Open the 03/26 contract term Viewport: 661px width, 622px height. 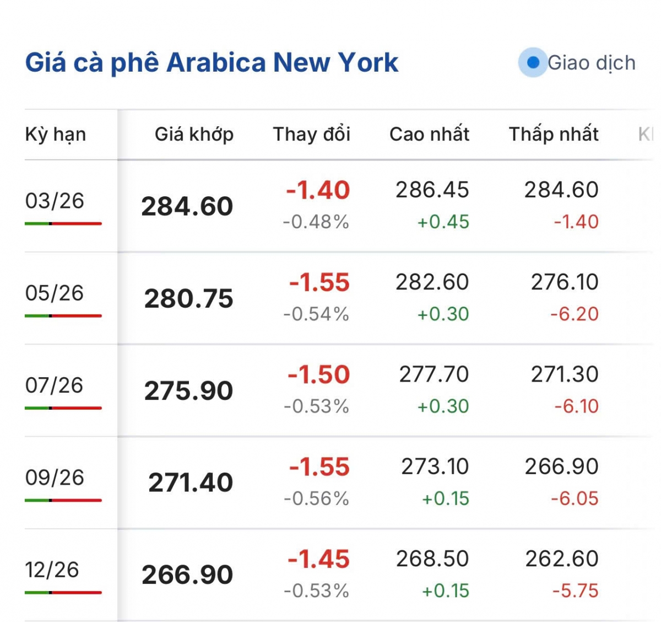click(x=55, y=201)
